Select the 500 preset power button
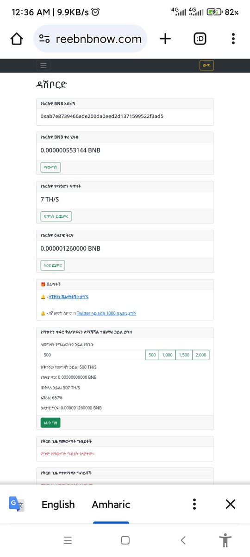This screenshot has height=557, width=250. coord(152,355)
